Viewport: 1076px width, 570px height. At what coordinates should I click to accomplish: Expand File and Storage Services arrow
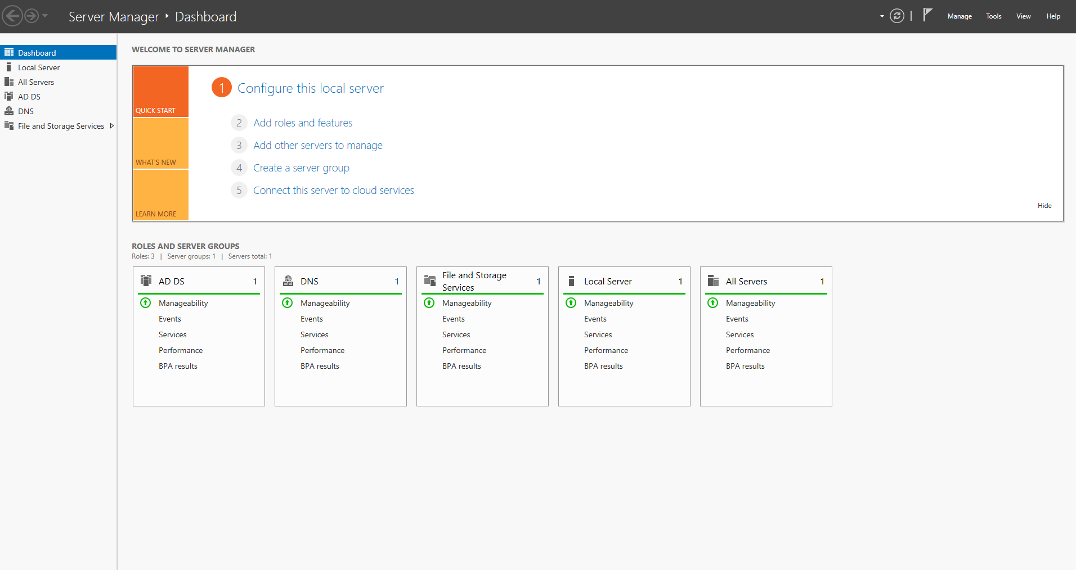(111, 125)
